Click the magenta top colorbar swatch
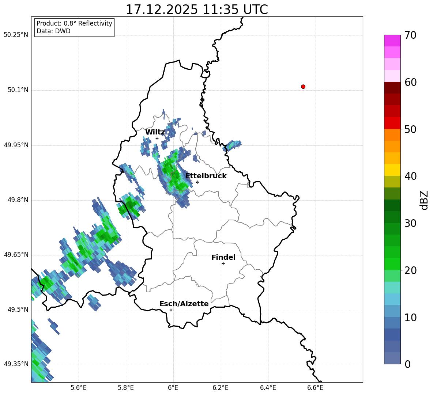Viewport: 433px width, 395px height. pos(392,41)
